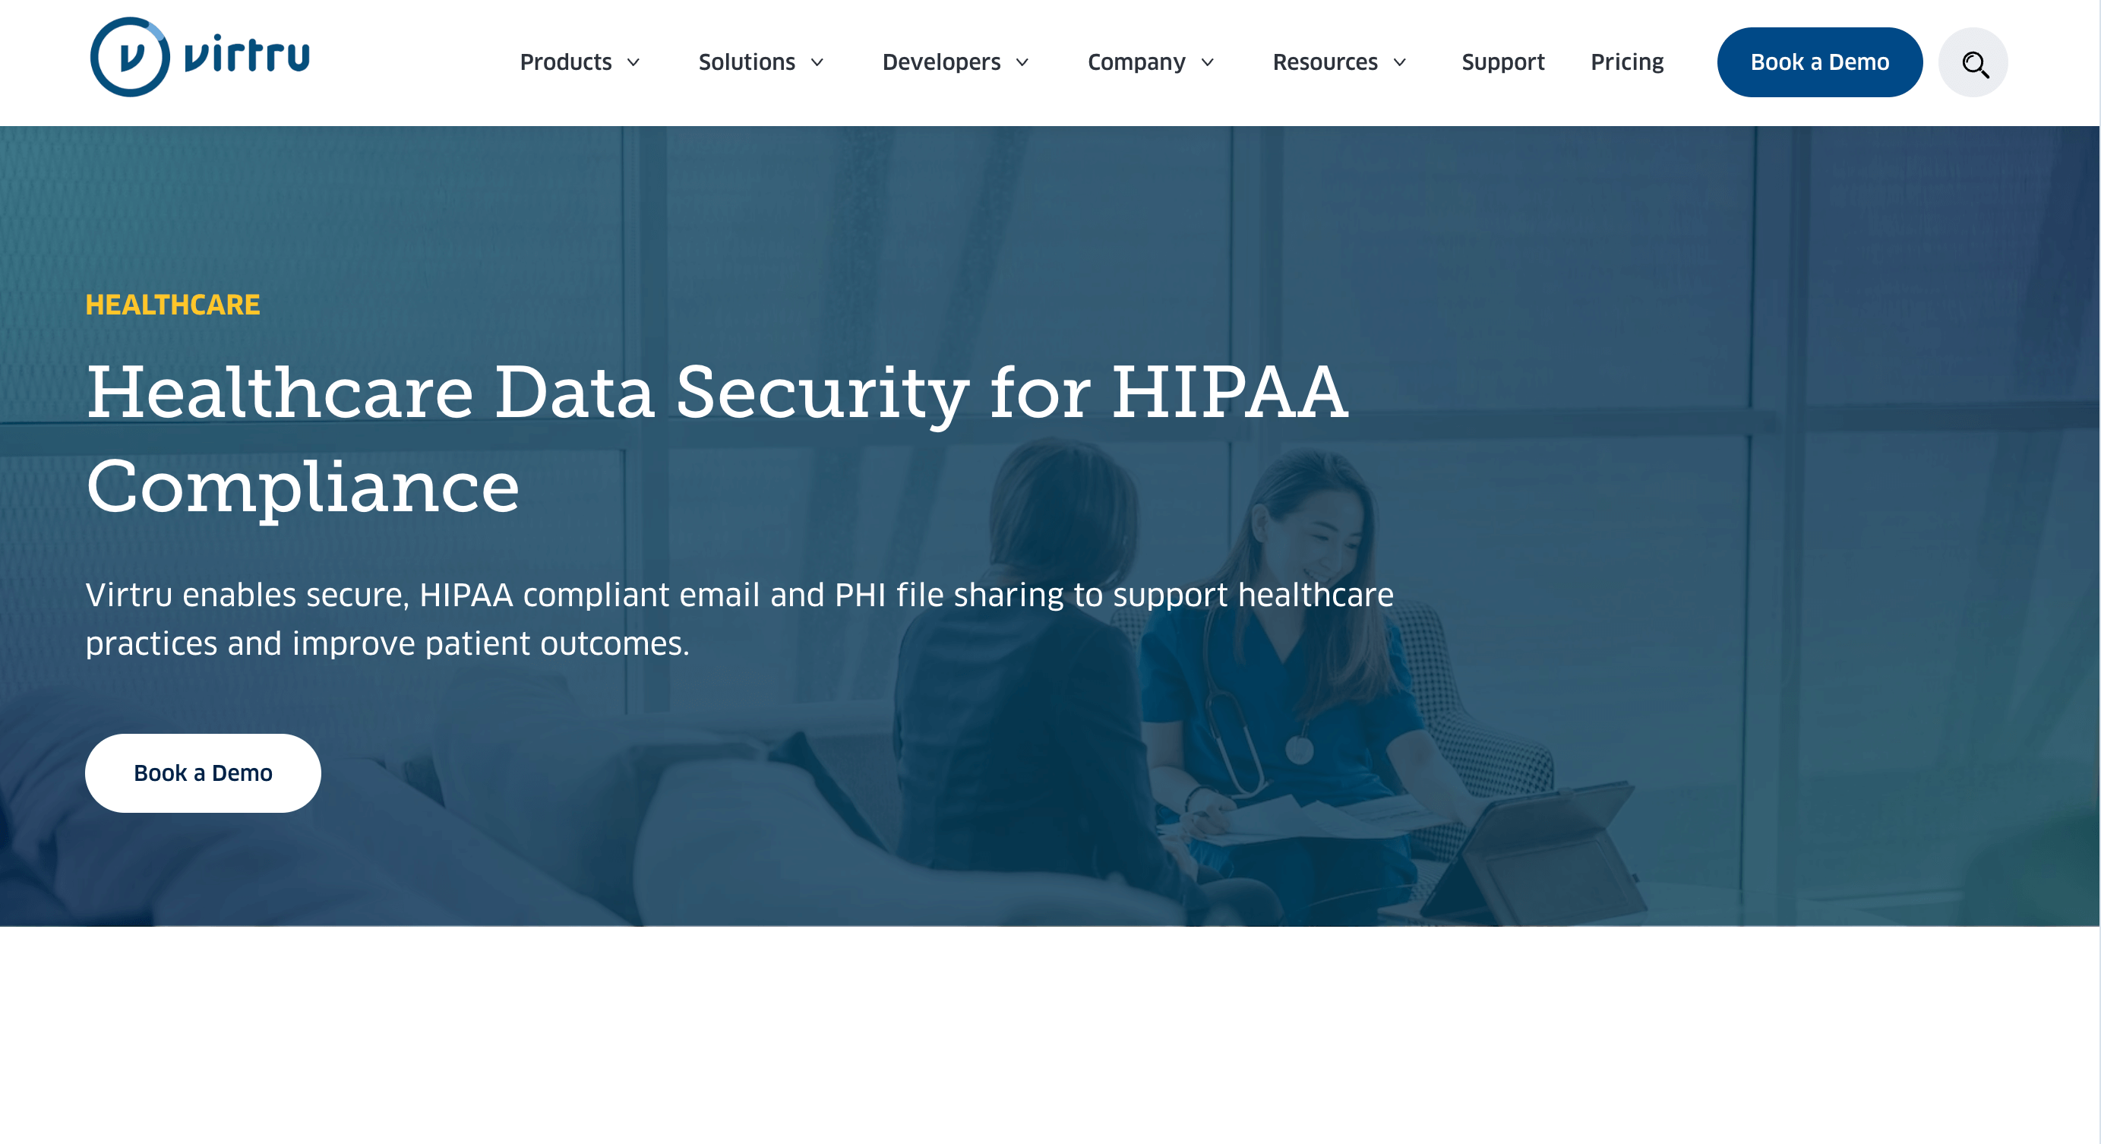Click the Book a Demo header button

tap(1819, 62)
